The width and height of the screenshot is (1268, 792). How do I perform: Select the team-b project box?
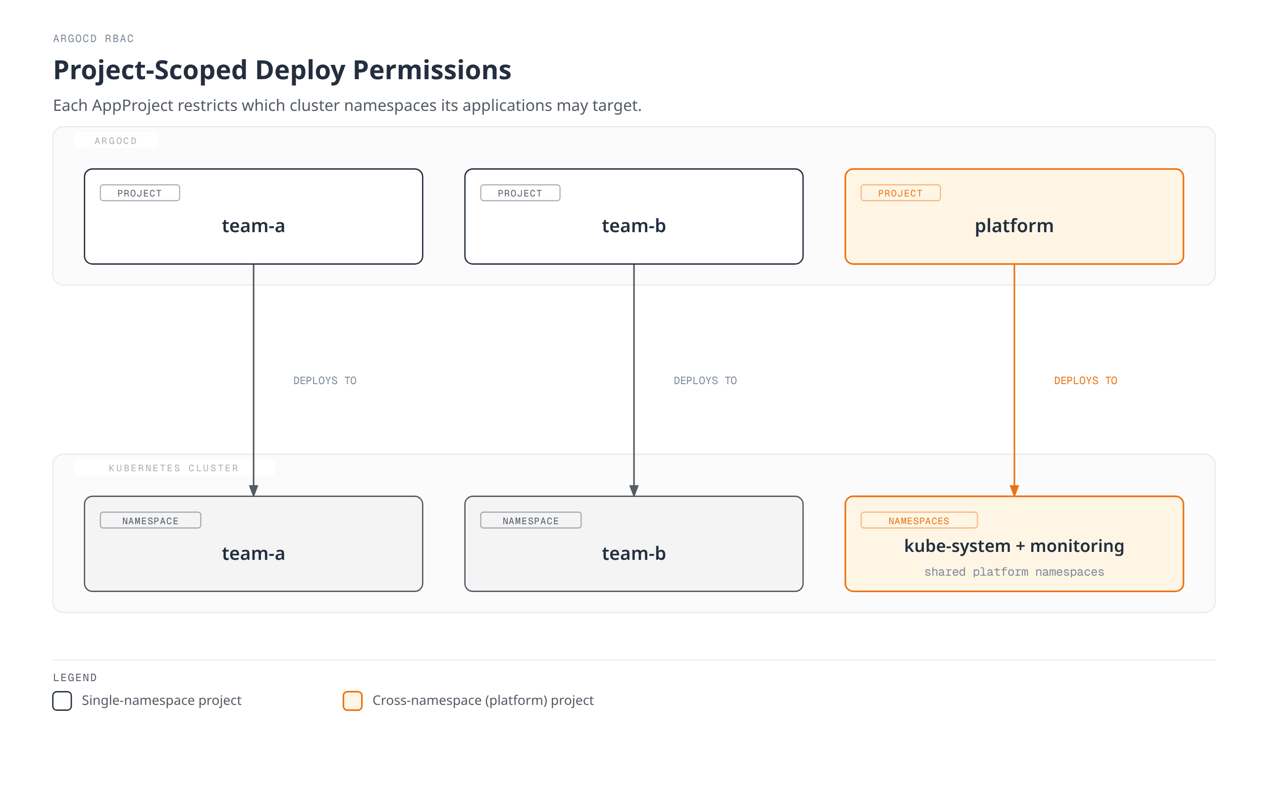(x=634, y=216)
